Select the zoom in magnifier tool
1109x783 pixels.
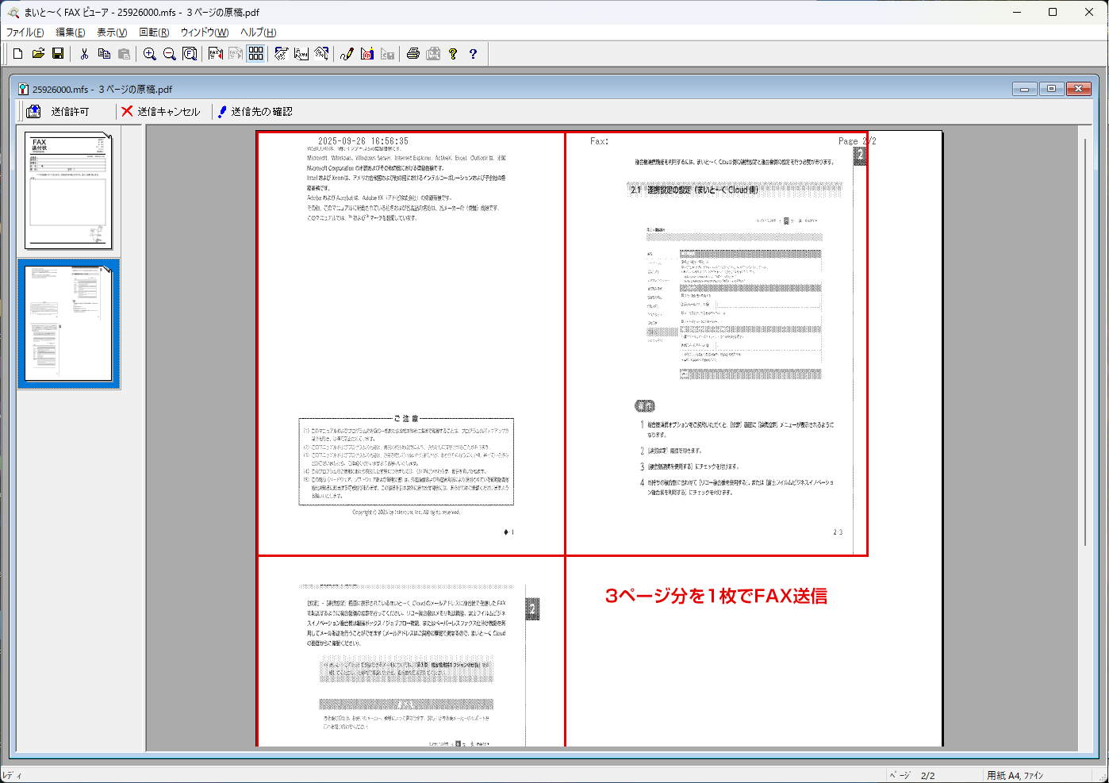pos(150,53)
